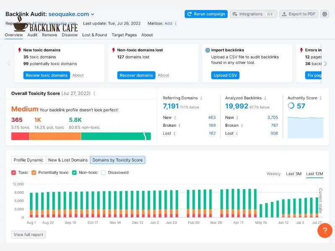Click the red toxic segment of toxicity bar
This screenshot has width=335, height=251.
[20, 136]
